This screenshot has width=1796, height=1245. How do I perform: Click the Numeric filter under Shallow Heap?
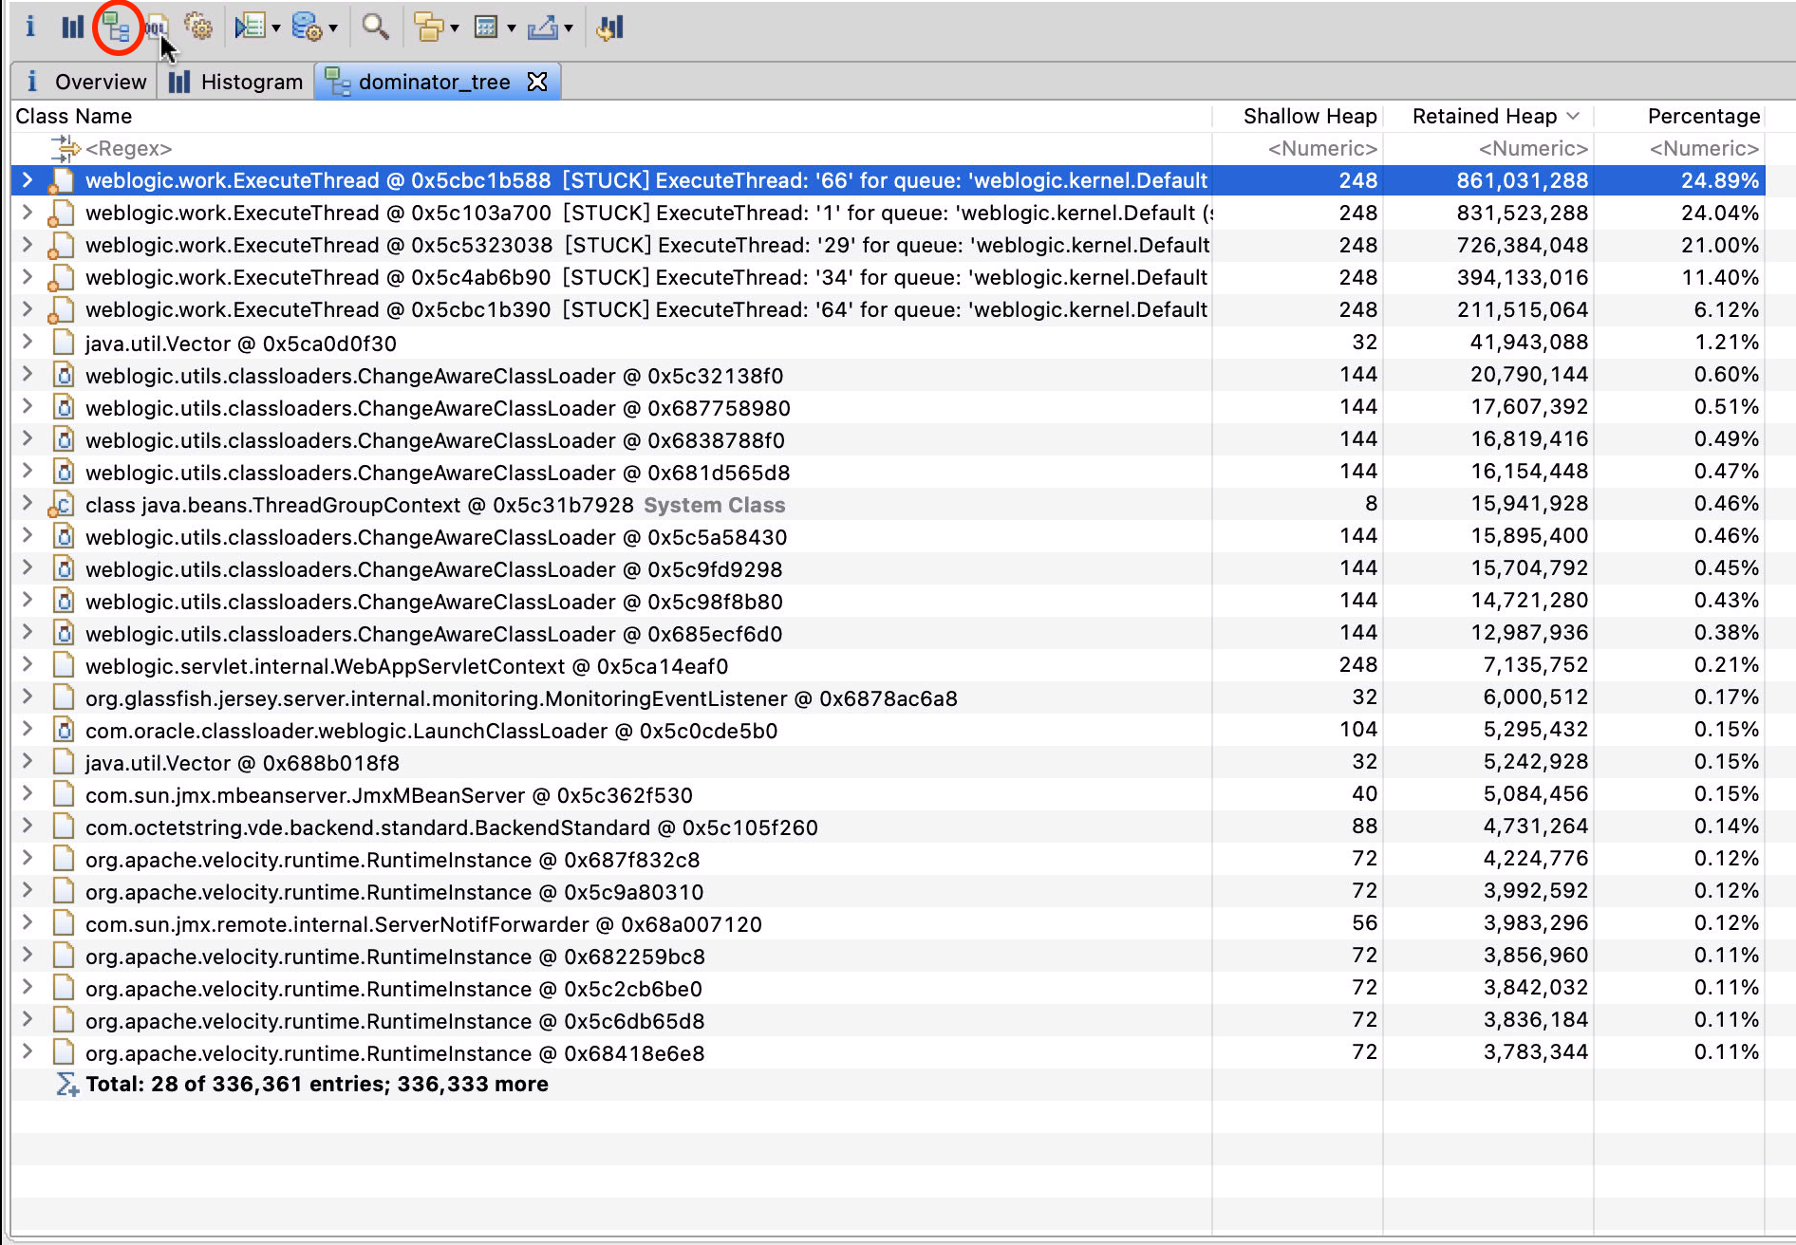pyautogui.click(x=1321, y=148)
